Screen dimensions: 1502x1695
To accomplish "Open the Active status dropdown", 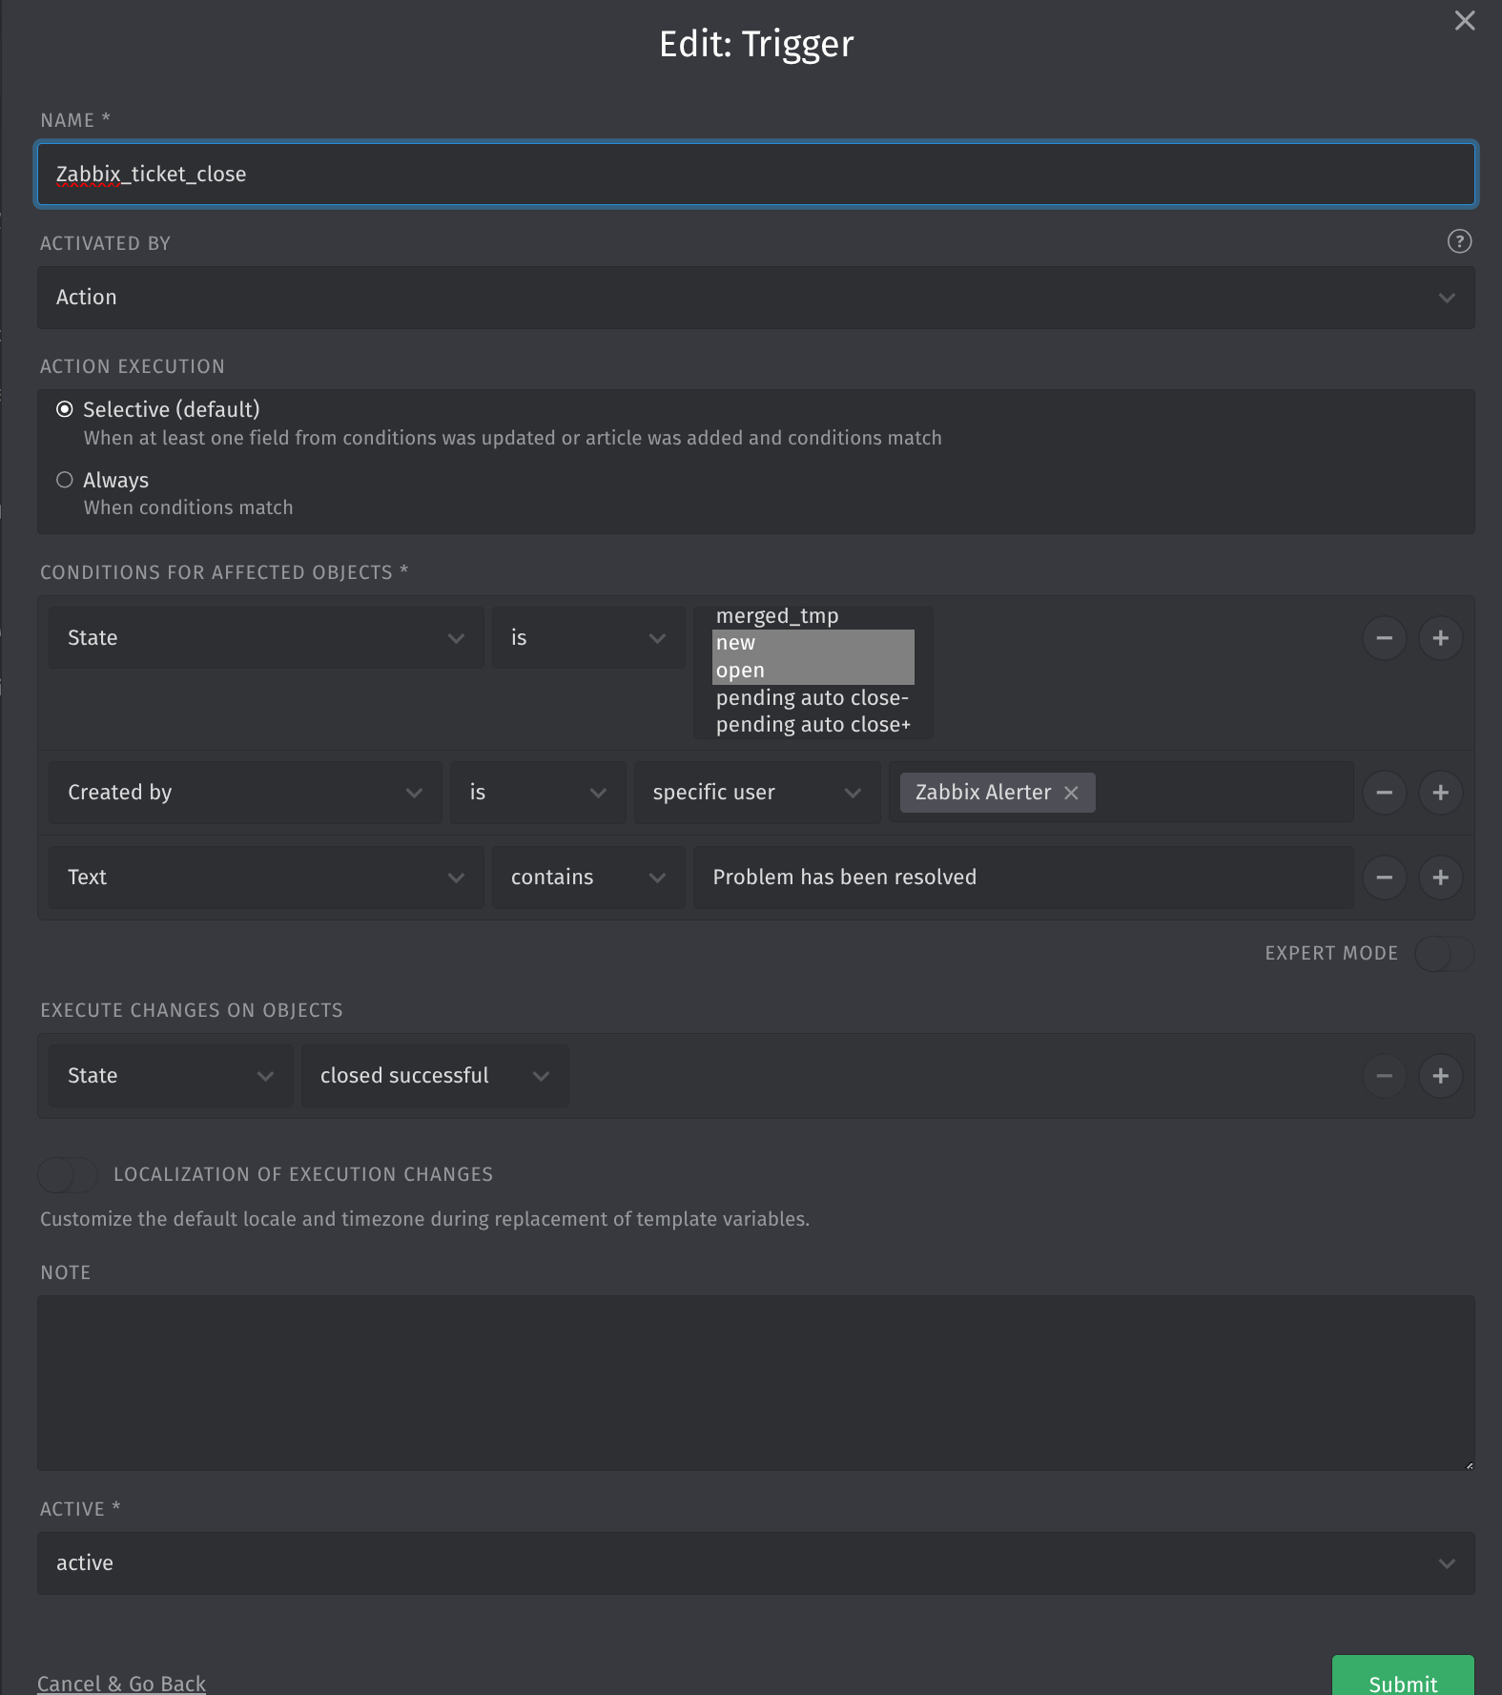I will pyautogui.click(x=755, y=1563).
